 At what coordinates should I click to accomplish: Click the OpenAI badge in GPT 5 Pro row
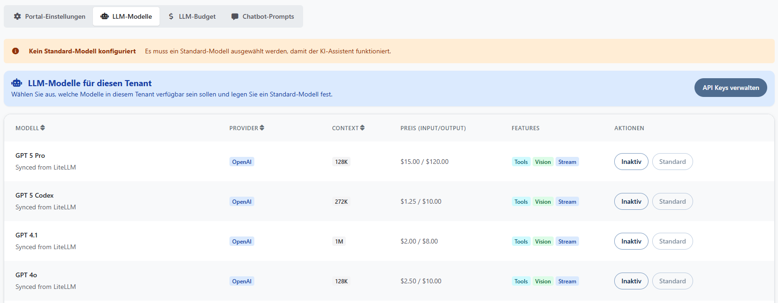coord(242,162)
